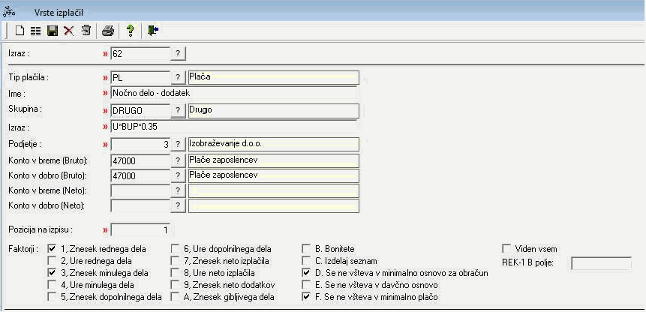Click Konto v dobro (Bruto) field 47000
This screenshot has height=312, width=646.
tap(140, 175)
